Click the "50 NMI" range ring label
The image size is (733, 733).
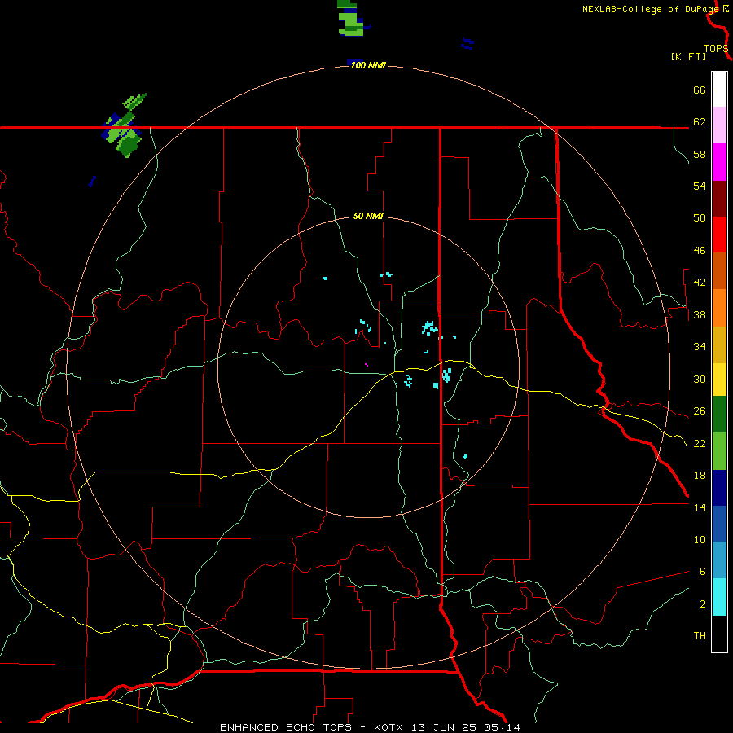click(x=368, y=216)
